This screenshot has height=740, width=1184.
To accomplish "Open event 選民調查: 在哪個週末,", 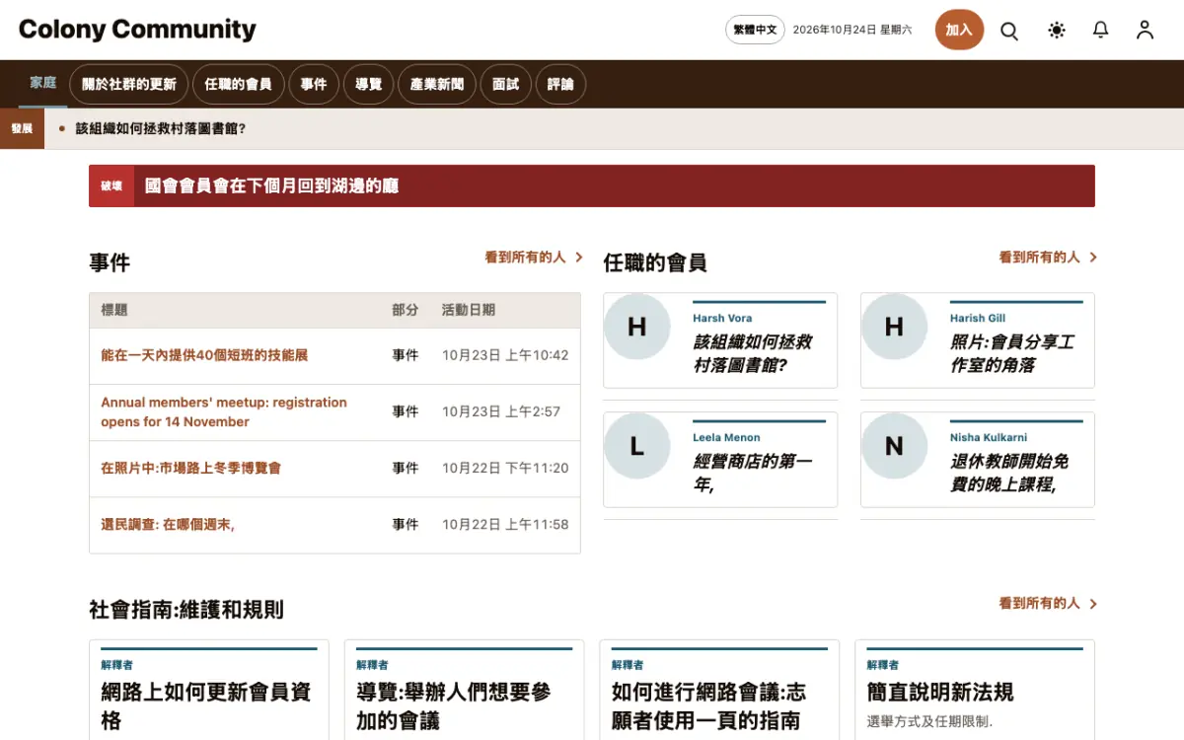I will (x=168, y=524).
